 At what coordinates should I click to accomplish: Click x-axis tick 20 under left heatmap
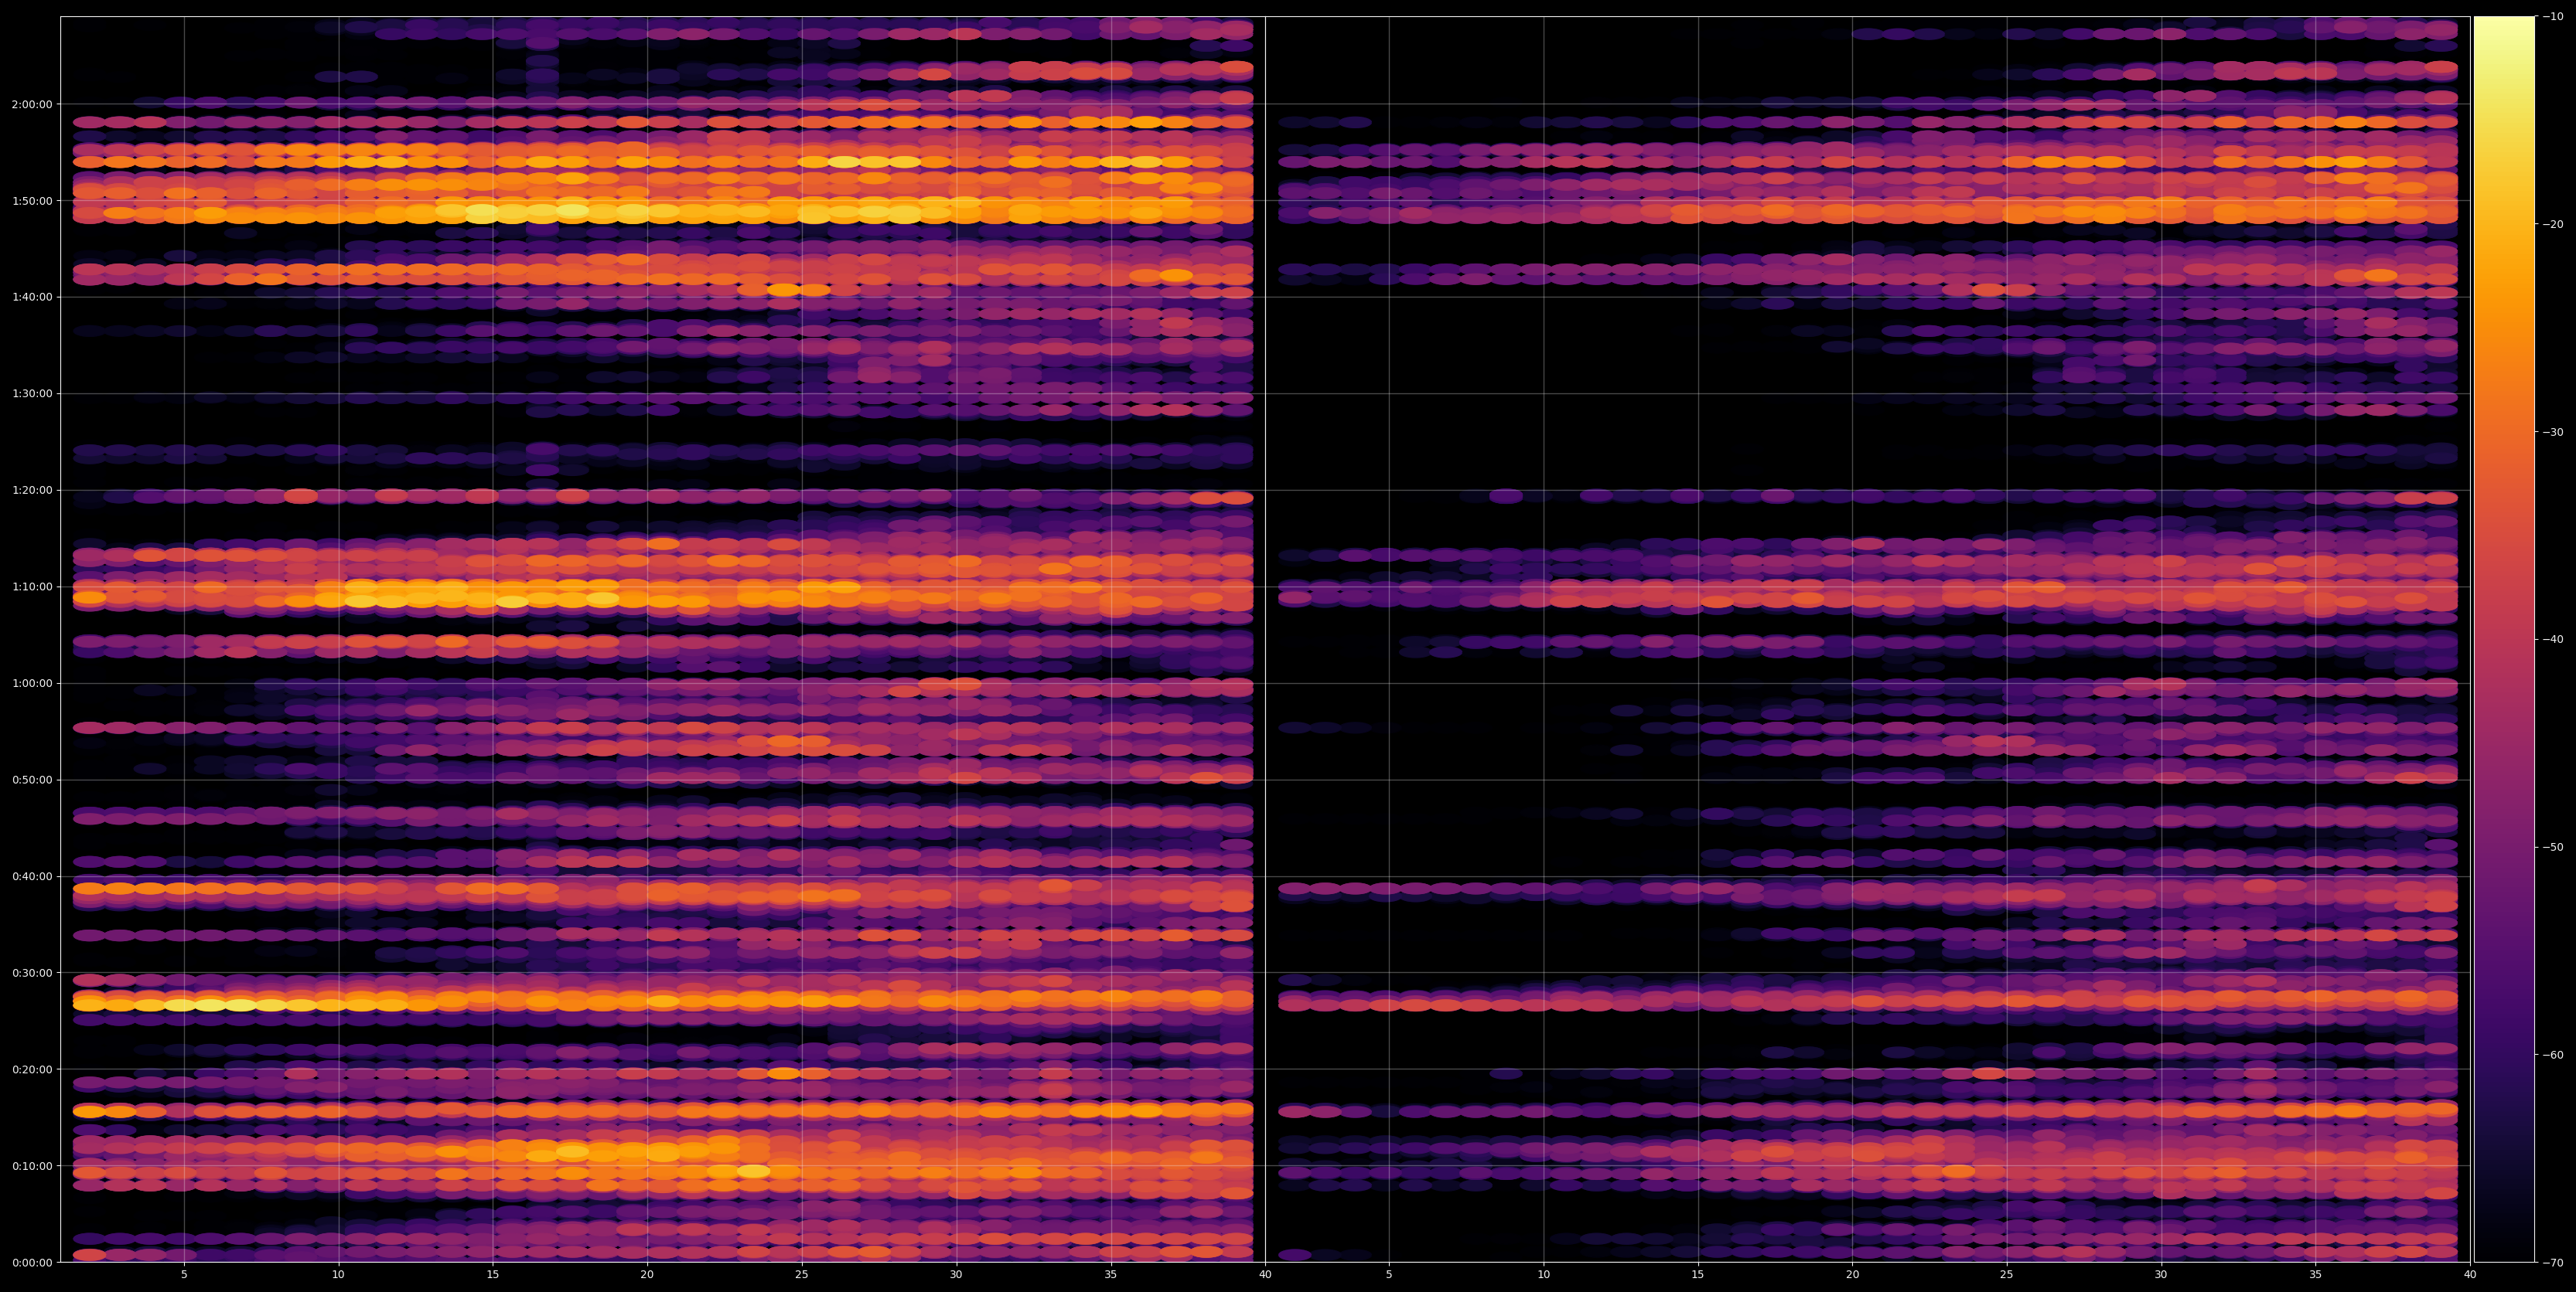pos(647,1275)
